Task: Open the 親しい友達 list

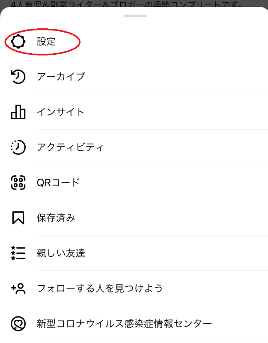Action: click(61, 253)
